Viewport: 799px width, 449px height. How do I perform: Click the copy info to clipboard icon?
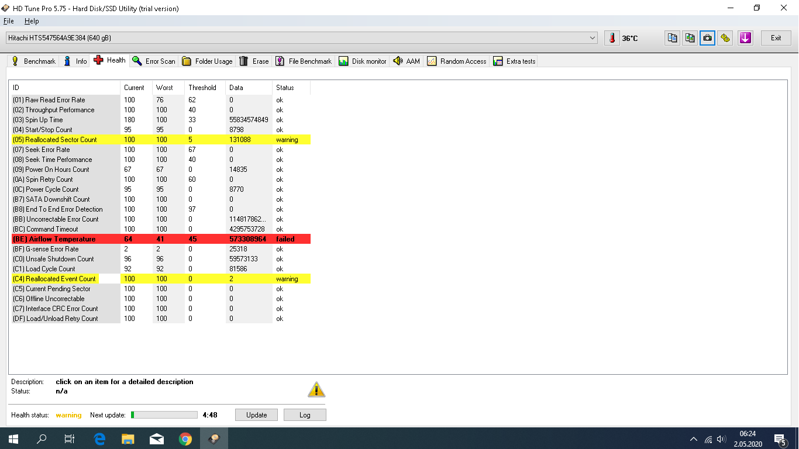tap(673, 38)
